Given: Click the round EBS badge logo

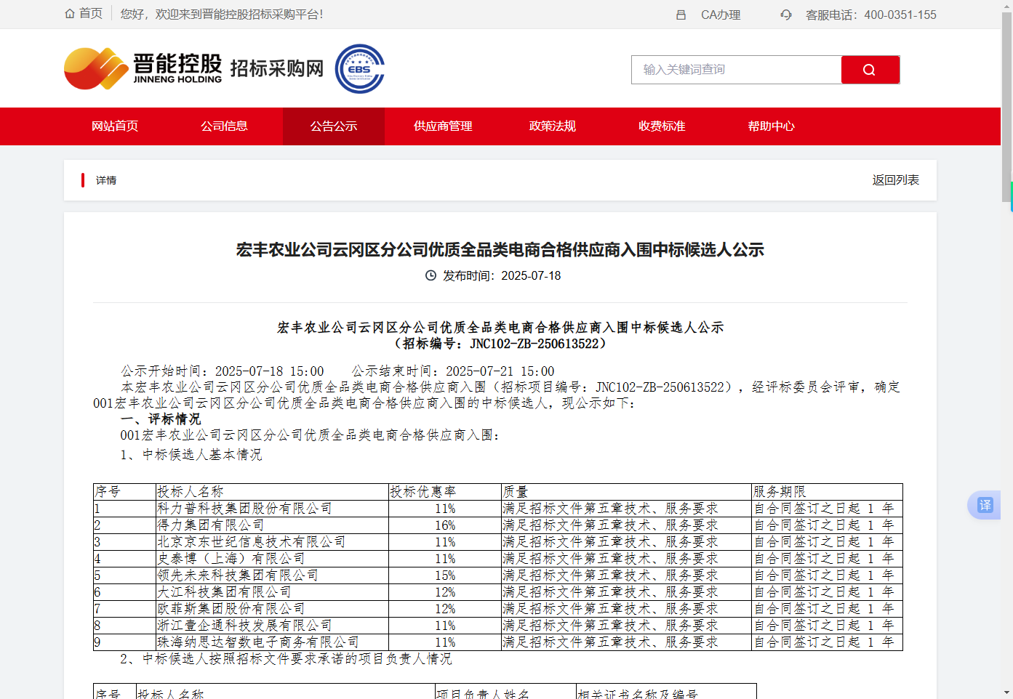Looking at the screenshot, I should click(x=359, y=69).
